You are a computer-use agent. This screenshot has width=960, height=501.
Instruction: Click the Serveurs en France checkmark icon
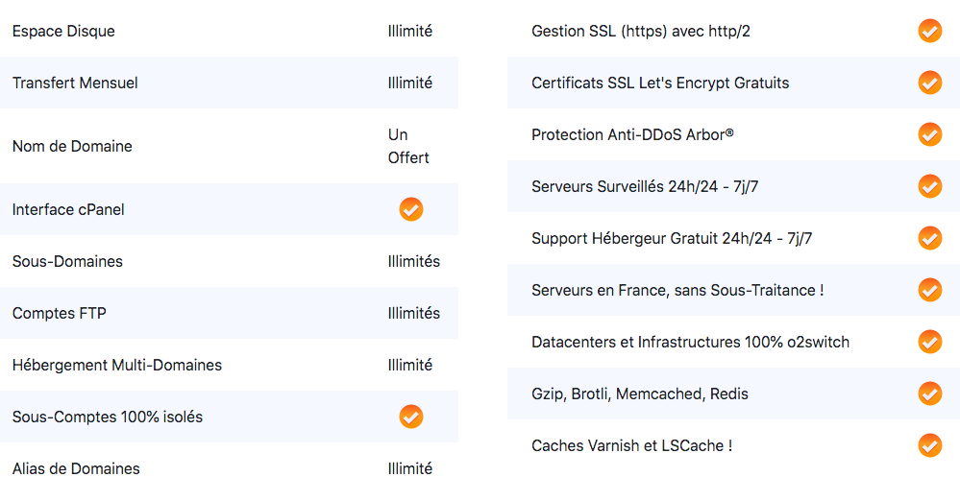point(929,290)
